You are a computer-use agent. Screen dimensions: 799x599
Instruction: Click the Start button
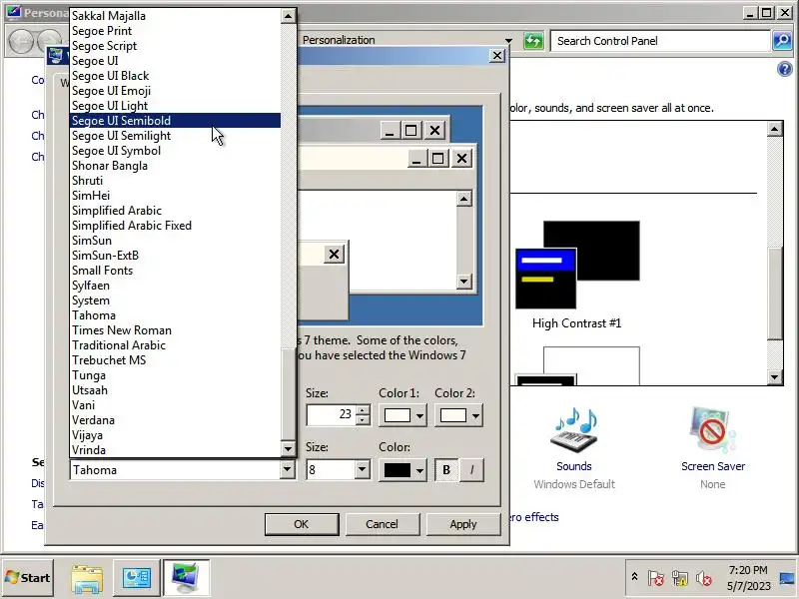[28, 578]
